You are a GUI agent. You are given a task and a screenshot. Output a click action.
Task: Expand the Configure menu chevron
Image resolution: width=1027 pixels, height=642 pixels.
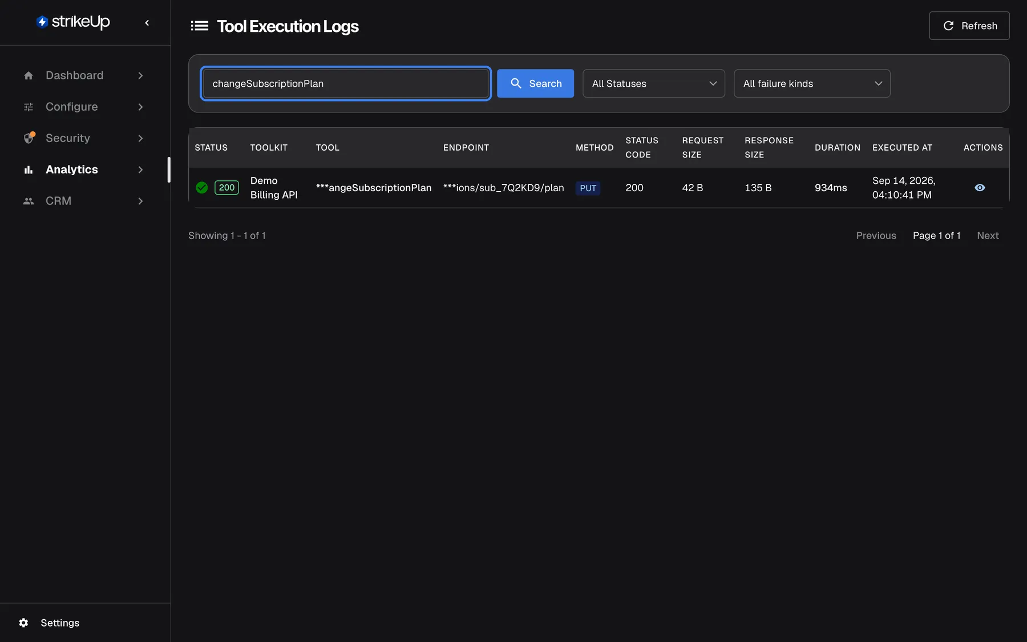(140, 107)
